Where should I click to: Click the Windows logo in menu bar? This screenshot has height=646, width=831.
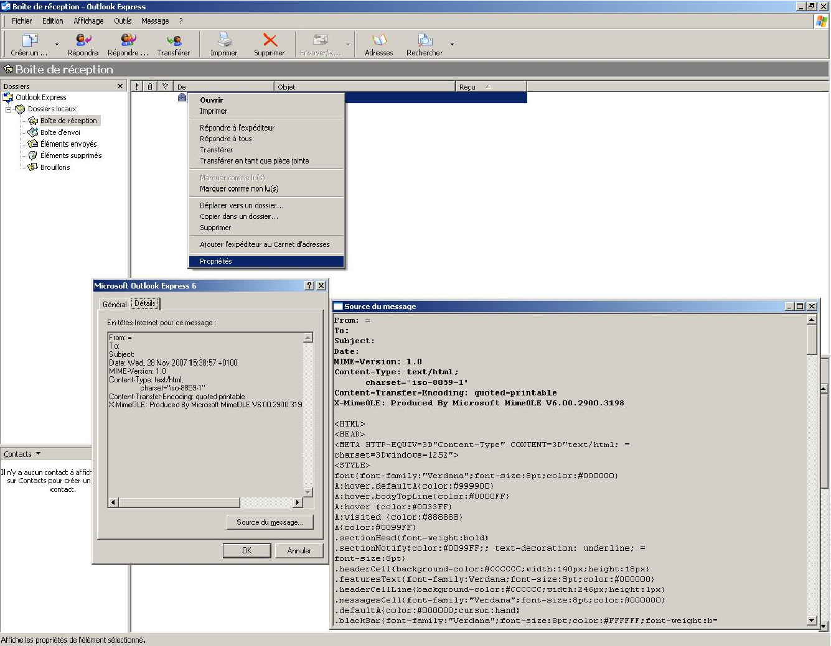[822, 21]
